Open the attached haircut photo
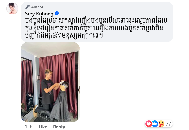This screenshot has height=130, width=189. [50, 82]
